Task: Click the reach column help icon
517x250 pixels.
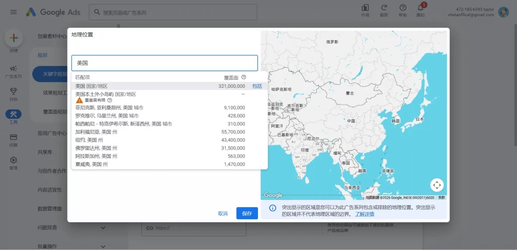Action: tap(244, 77)
